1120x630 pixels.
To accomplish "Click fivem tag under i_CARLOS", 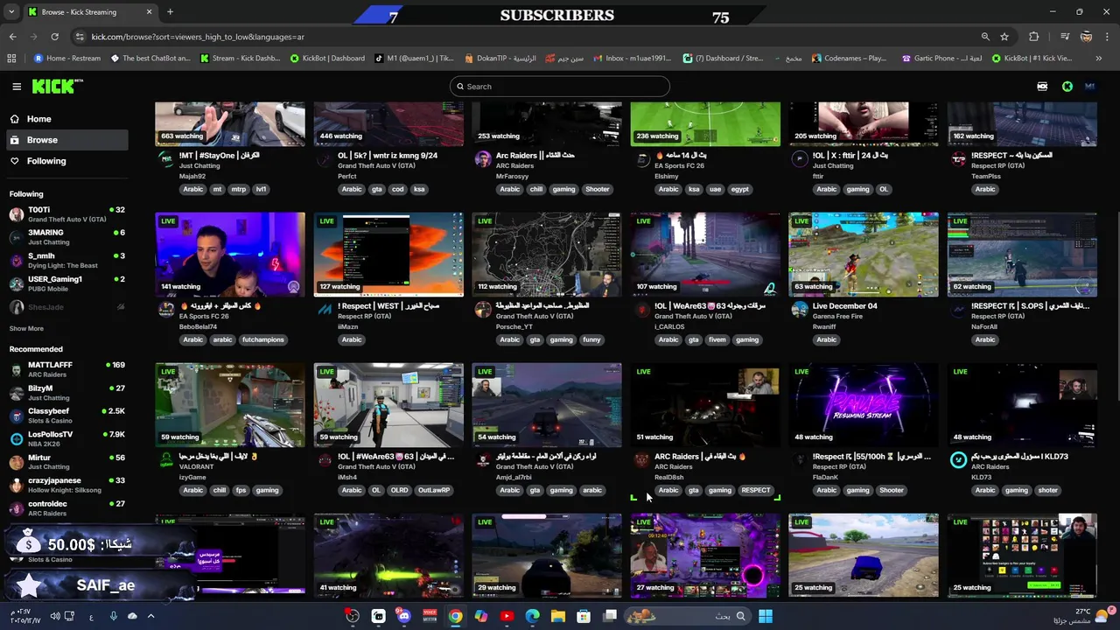I will click(718, 339).
